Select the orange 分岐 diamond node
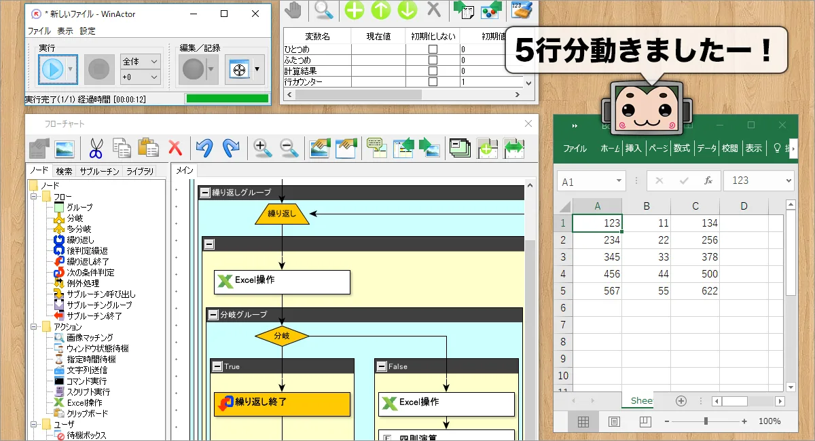This screenshot has width=815, height=441. [282, 336]
